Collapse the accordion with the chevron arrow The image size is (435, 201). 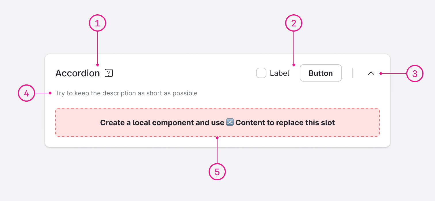(x=371, y=73)
